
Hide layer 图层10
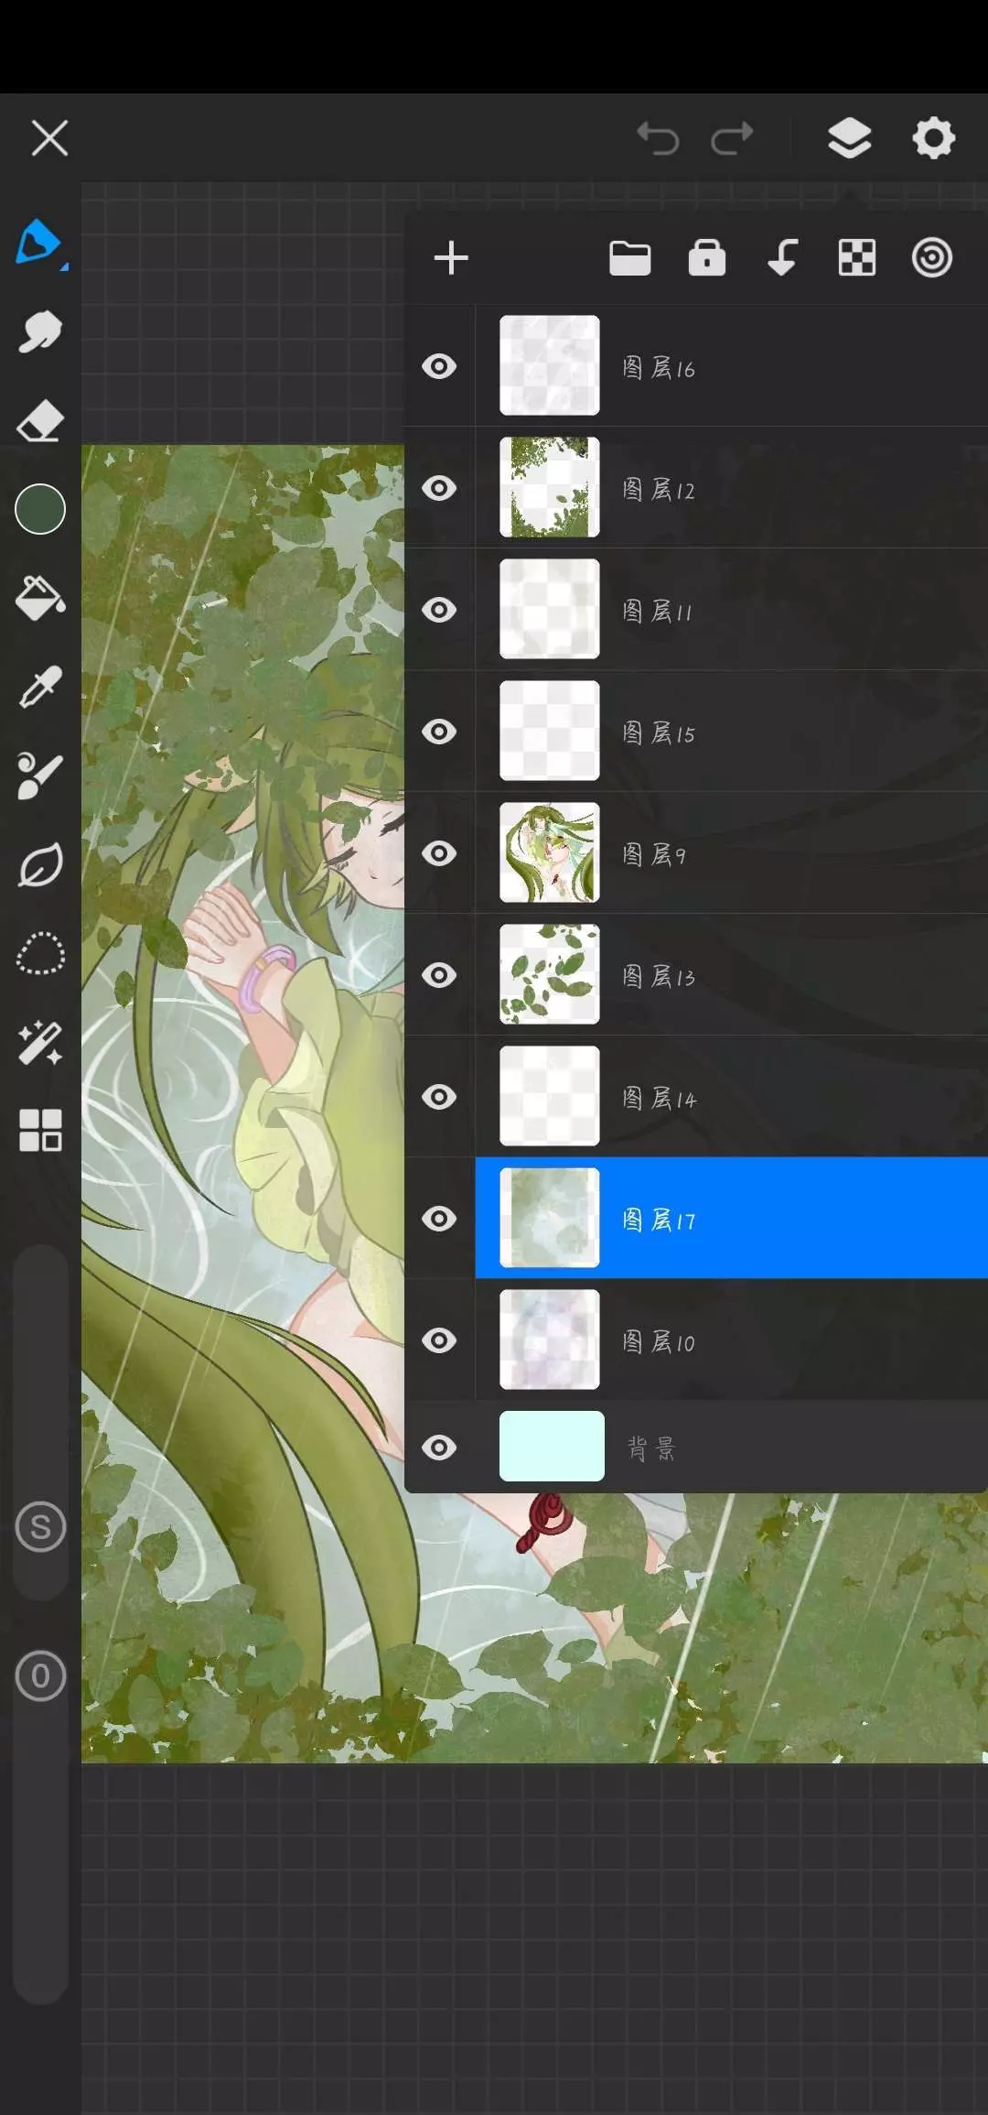[439, 1340]
